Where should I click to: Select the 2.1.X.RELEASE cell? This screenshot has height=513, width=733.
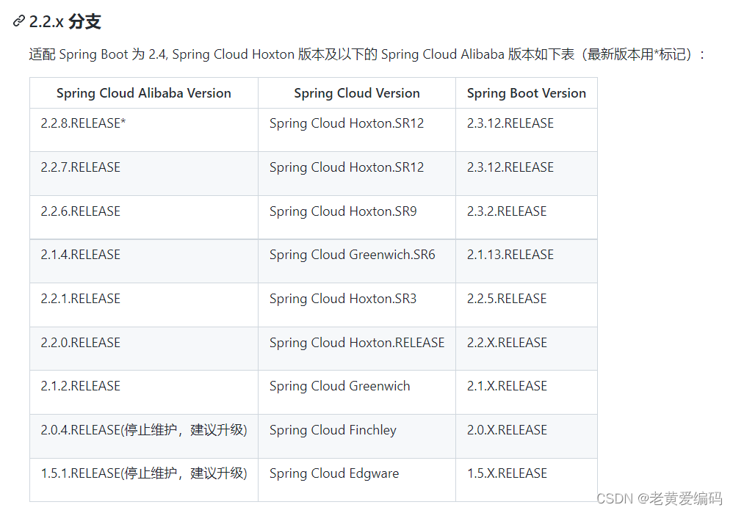[x=527, y=392]
